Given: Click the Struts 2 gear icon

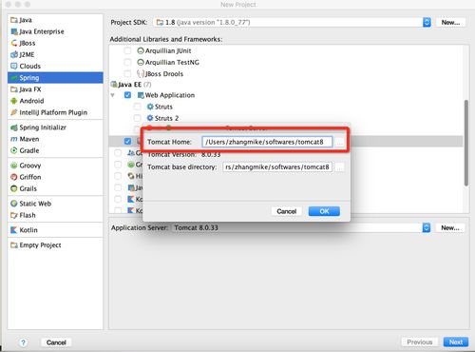Looking at the screenshot, I should pyautogui.click(x=150, y=118).
